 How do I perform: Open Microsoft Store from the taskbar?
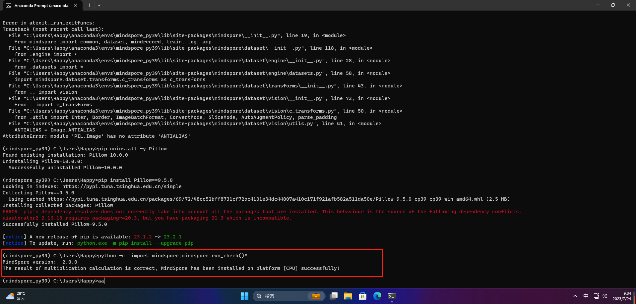(x=363, y=296)
